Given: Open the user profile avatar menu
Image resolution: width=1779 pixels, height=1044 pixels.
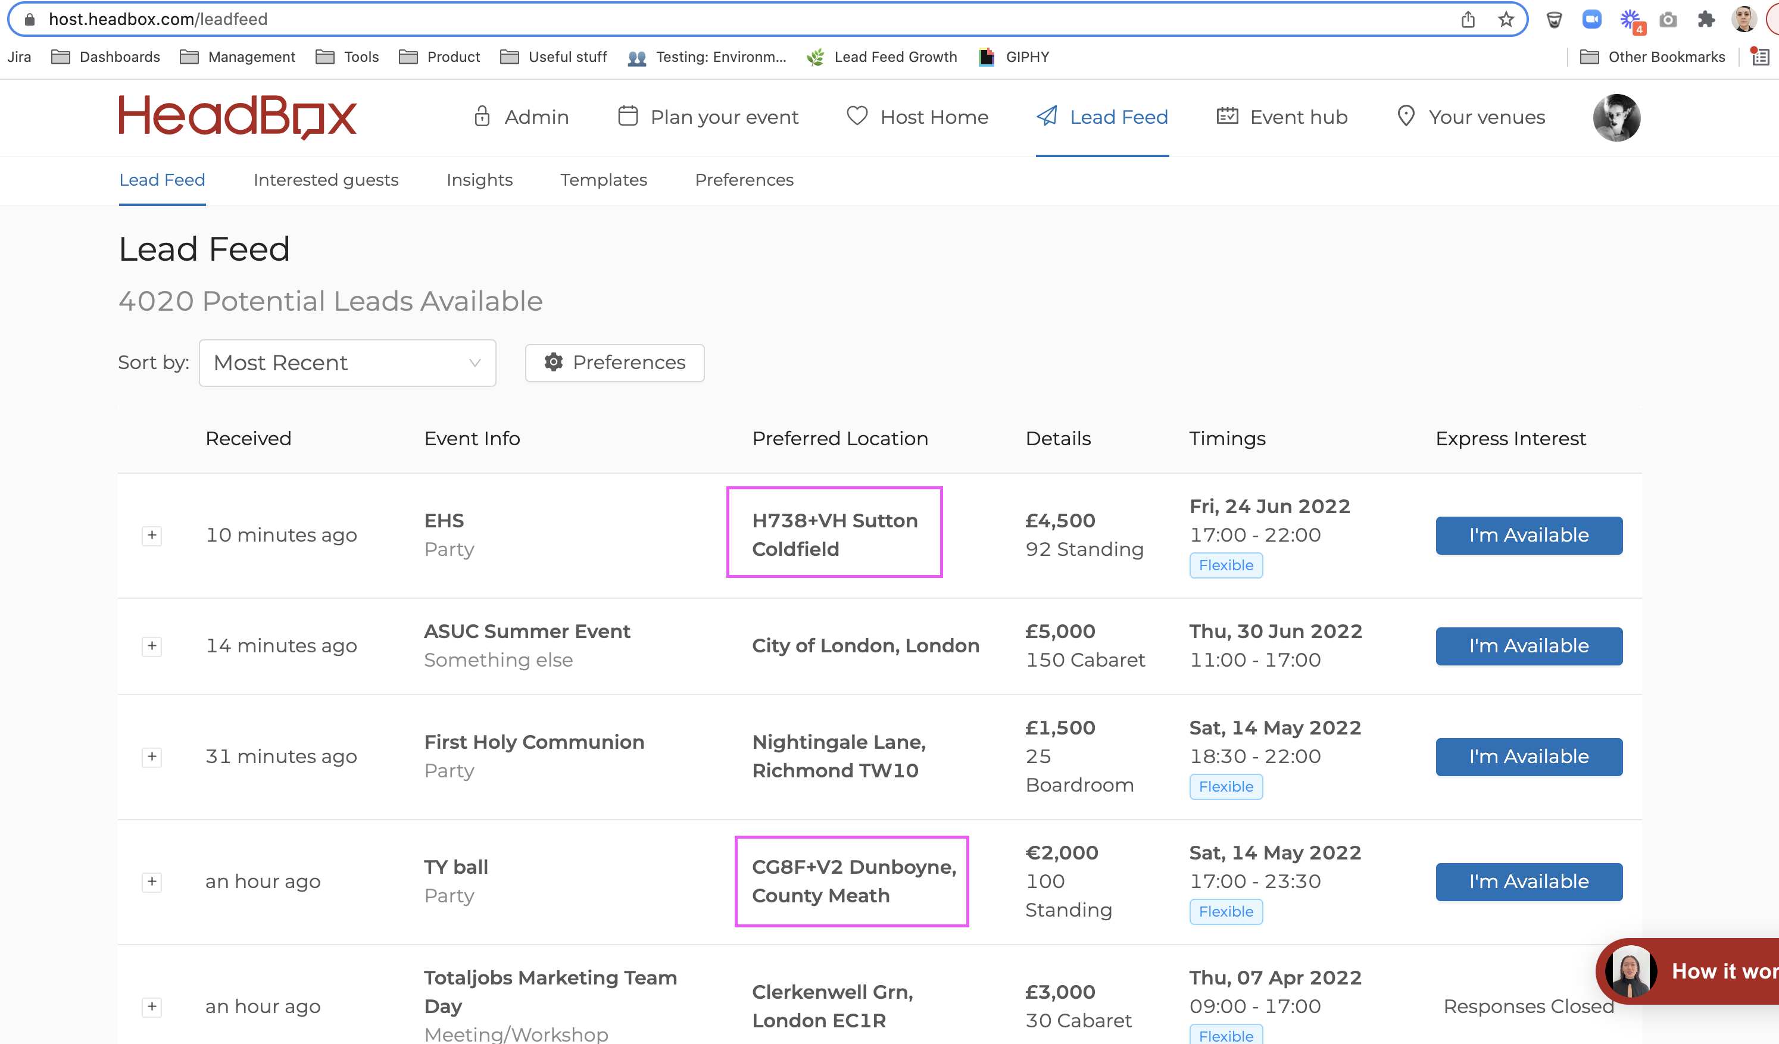Looking at the screenshot, I should point(1616,117).
